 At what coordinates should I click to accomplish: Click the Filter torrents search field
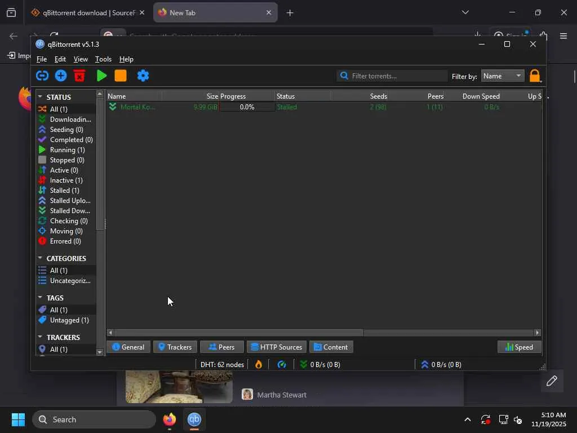click(x=392, y=76)
